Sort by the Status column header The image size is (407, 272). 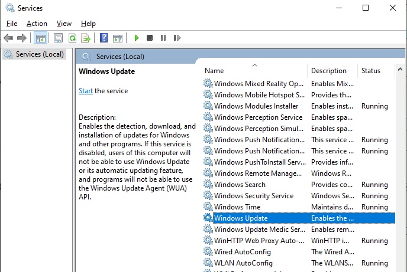(x=376, y=71)
